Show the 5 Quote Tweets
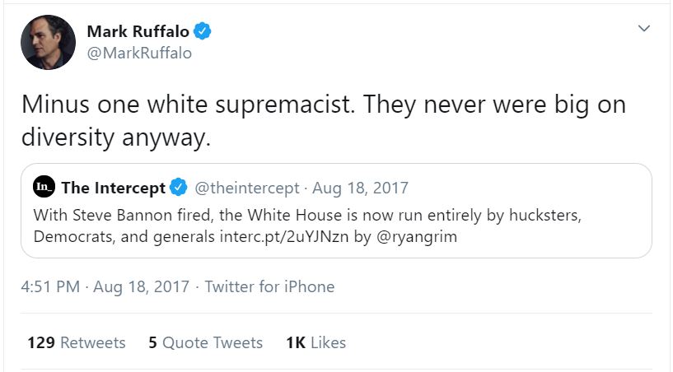 (x=206, y=342)
